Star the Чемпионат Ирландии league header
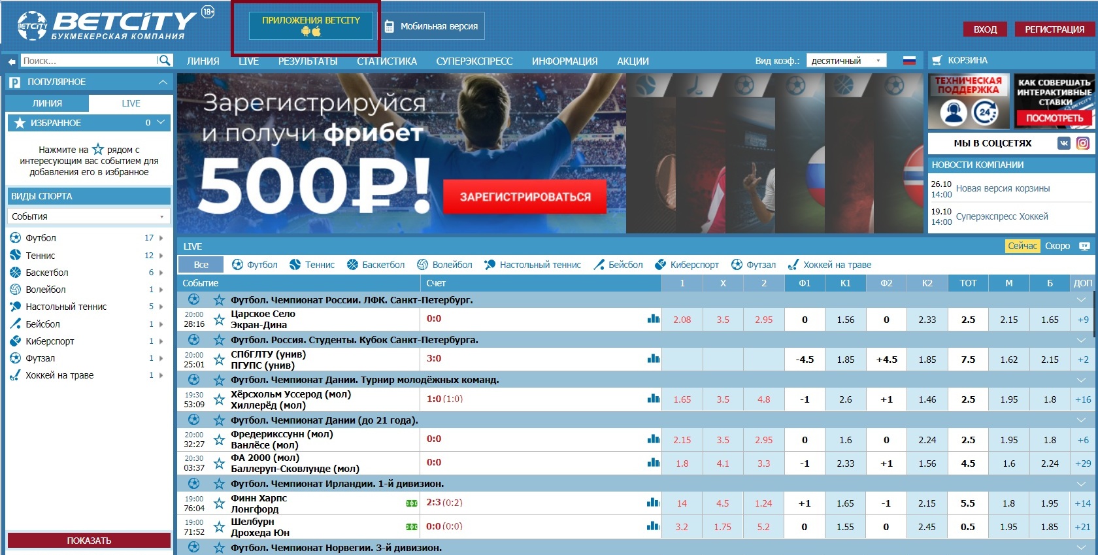The image size is (1098, 555). [220, 484]
